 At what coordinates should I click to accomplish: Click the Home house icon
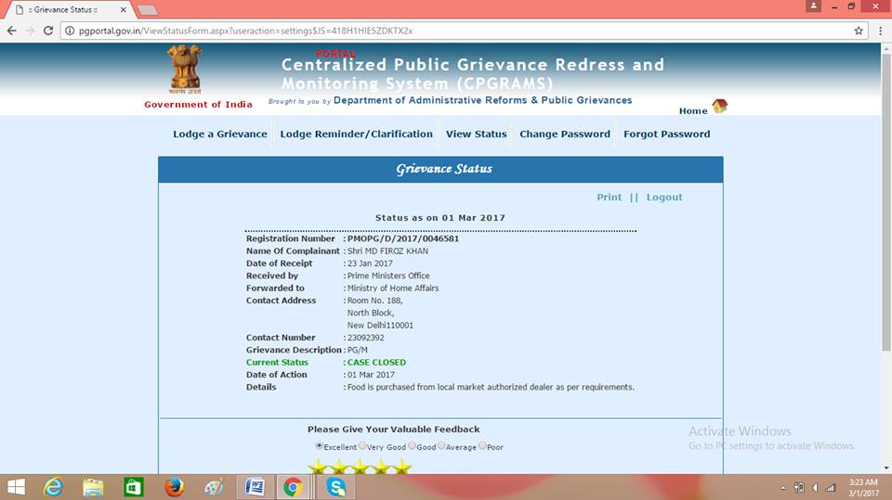point(719,107)
